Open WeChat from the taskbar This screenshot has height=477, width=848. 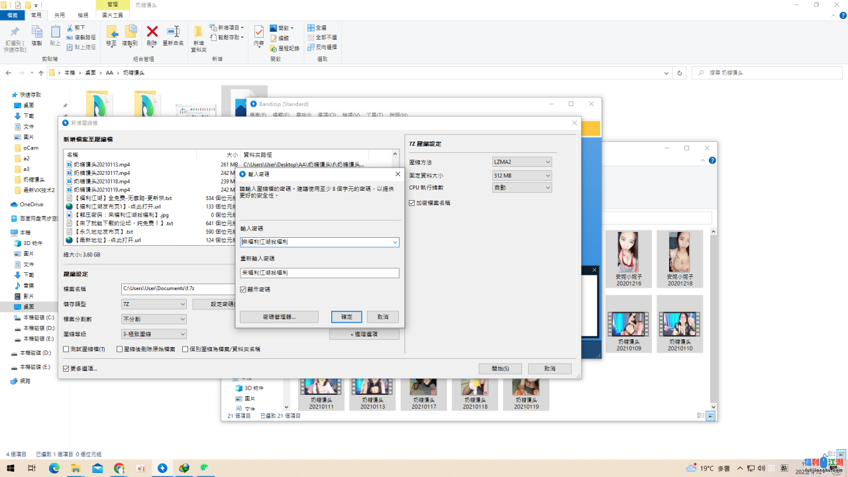(x=205, y=468)
